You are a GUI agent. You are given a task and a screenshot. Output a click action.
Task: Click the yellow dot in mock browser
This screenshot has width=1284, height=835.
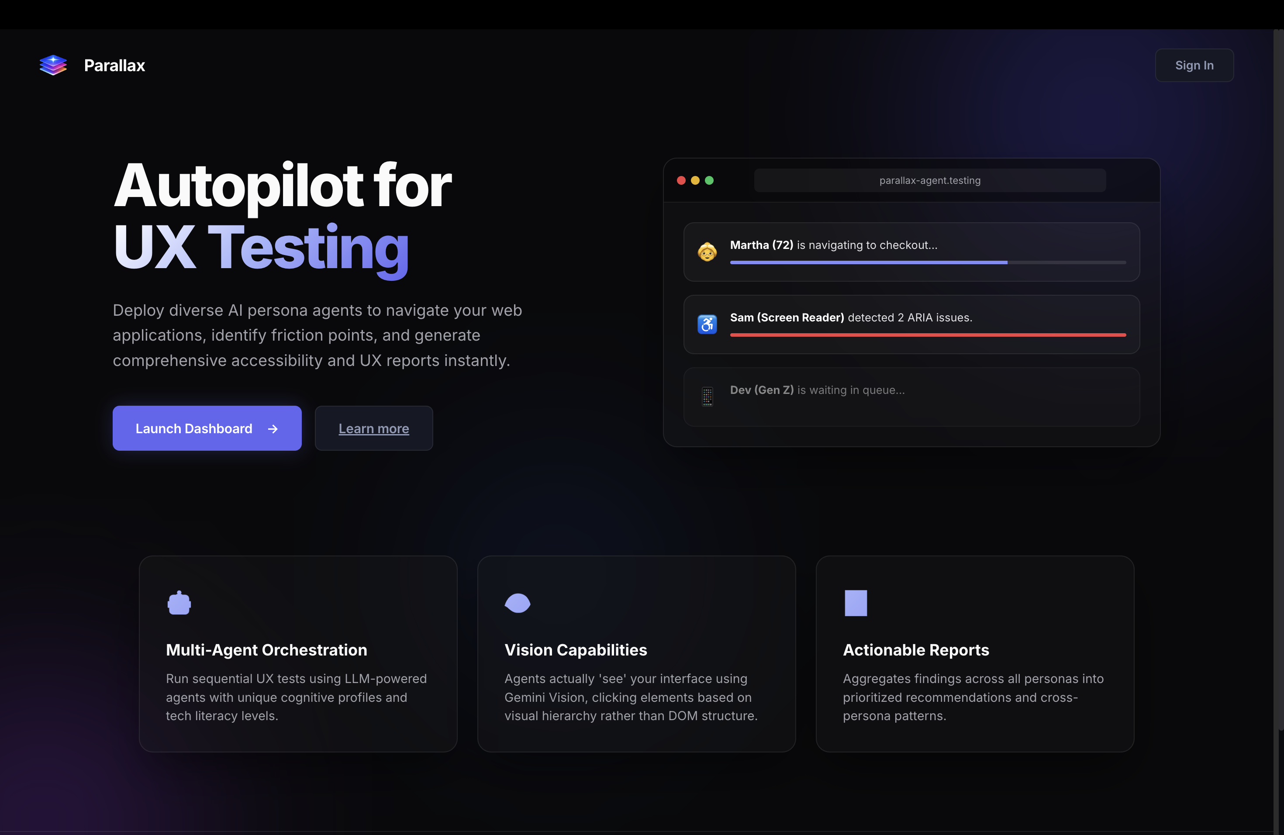pos(695,180)
